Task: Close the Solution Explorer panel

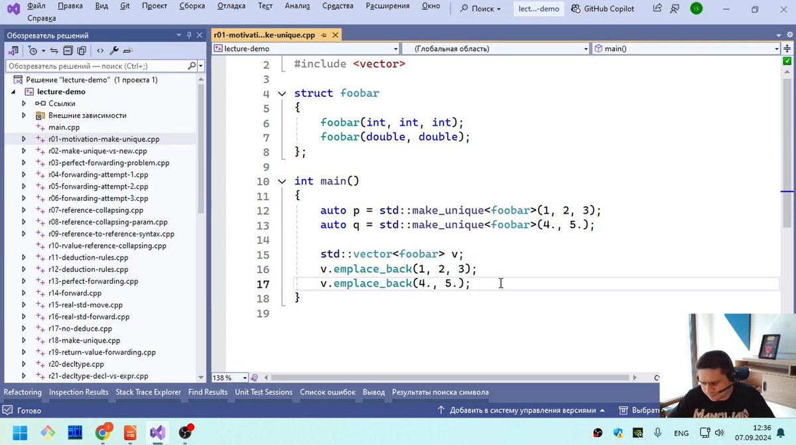Action: pos(199,35)
